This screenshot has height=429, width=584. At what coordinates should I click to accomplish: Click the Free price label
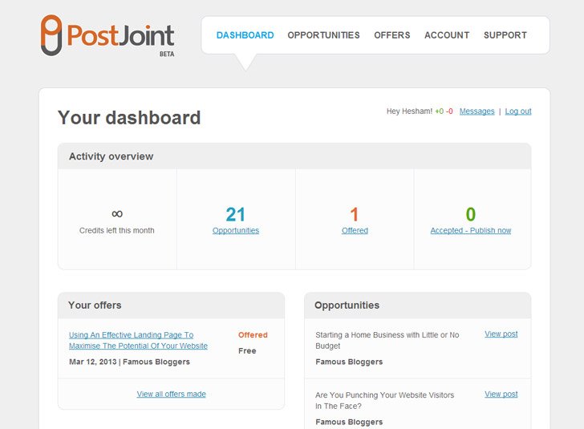(247, 350)
